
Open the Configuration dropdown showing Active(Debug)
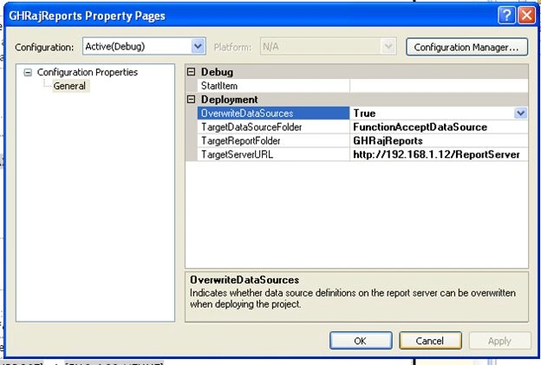coord(144,46)
